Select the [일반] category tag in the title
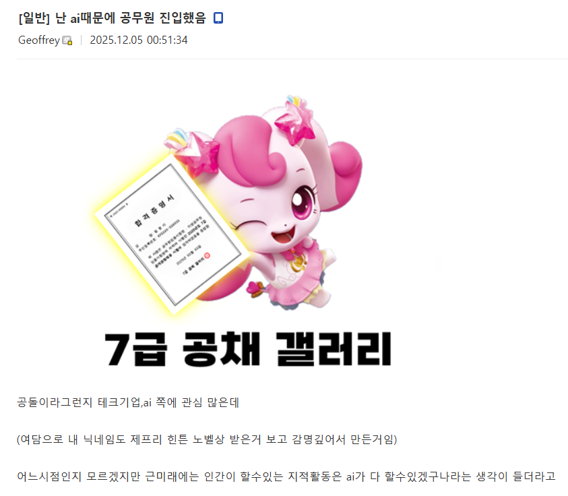The image size is (568, 496). 34,18
